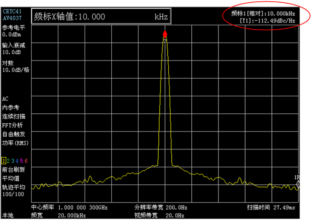Select trace number 4
The width and height of the screenshot is (312, 220).
[x=17, y=161]
